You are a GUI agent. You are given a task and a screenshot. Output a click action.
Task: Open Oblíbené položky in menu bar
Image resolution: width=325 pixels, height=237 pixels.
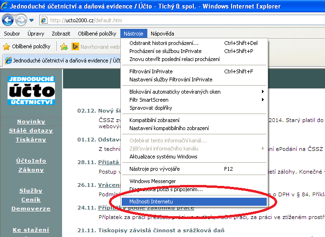click(97, 34)
